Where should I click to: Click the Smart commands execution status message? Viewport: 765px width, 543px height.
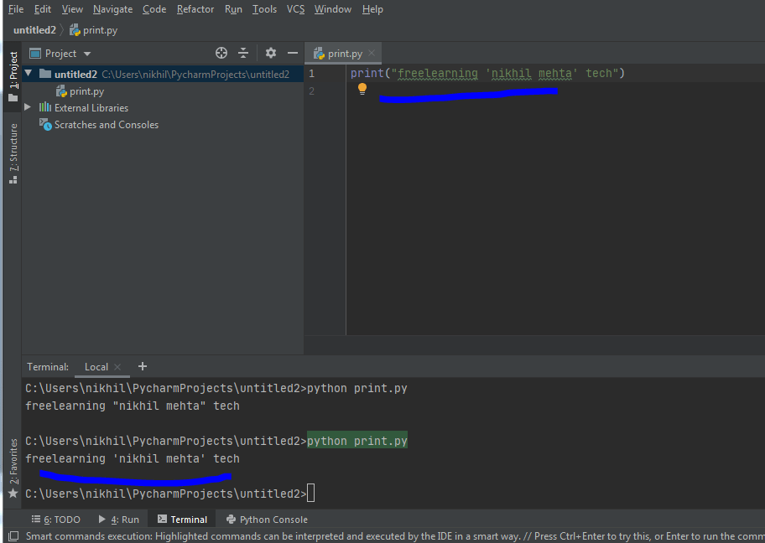[395, 536]
